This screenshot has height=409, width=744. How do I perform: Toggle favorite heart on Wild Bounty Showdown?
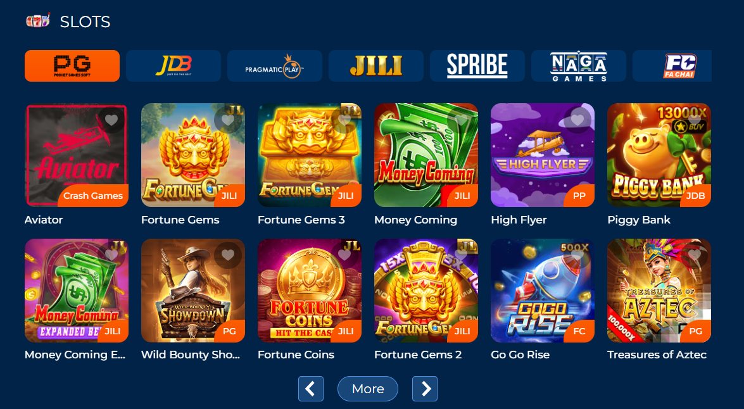pos(228,255)
